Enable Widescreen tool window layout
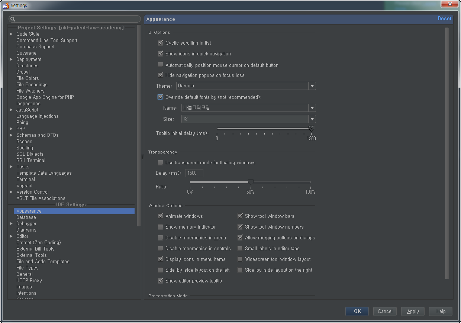This screenshot has width=461, height=323. pos(240,259)
